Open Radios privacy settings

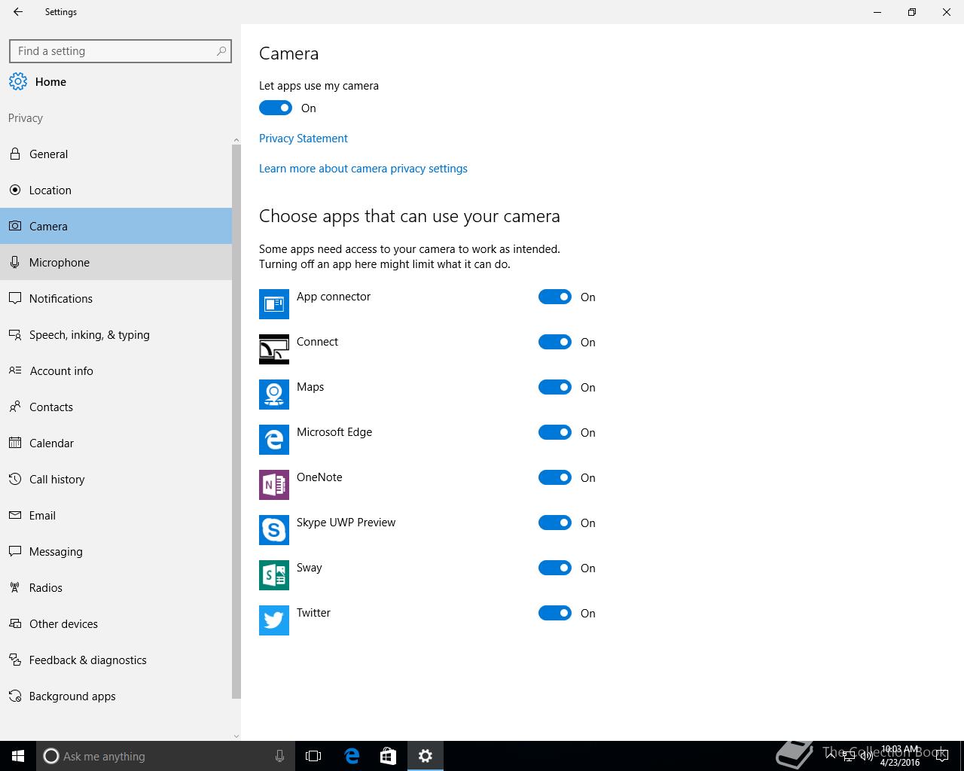pyautogui.click(x=116, y=587)
